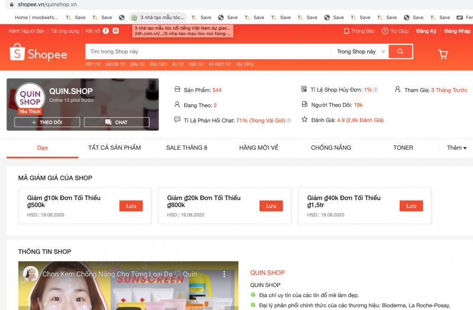Save the Giảm ₫40k voucher with Lưu

[x=411, y=206]
